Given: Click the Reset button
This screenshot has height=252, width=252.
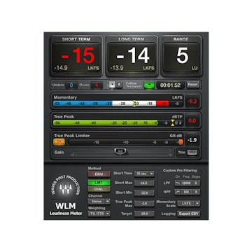Looking at the screenshot, I should (192, 85).
